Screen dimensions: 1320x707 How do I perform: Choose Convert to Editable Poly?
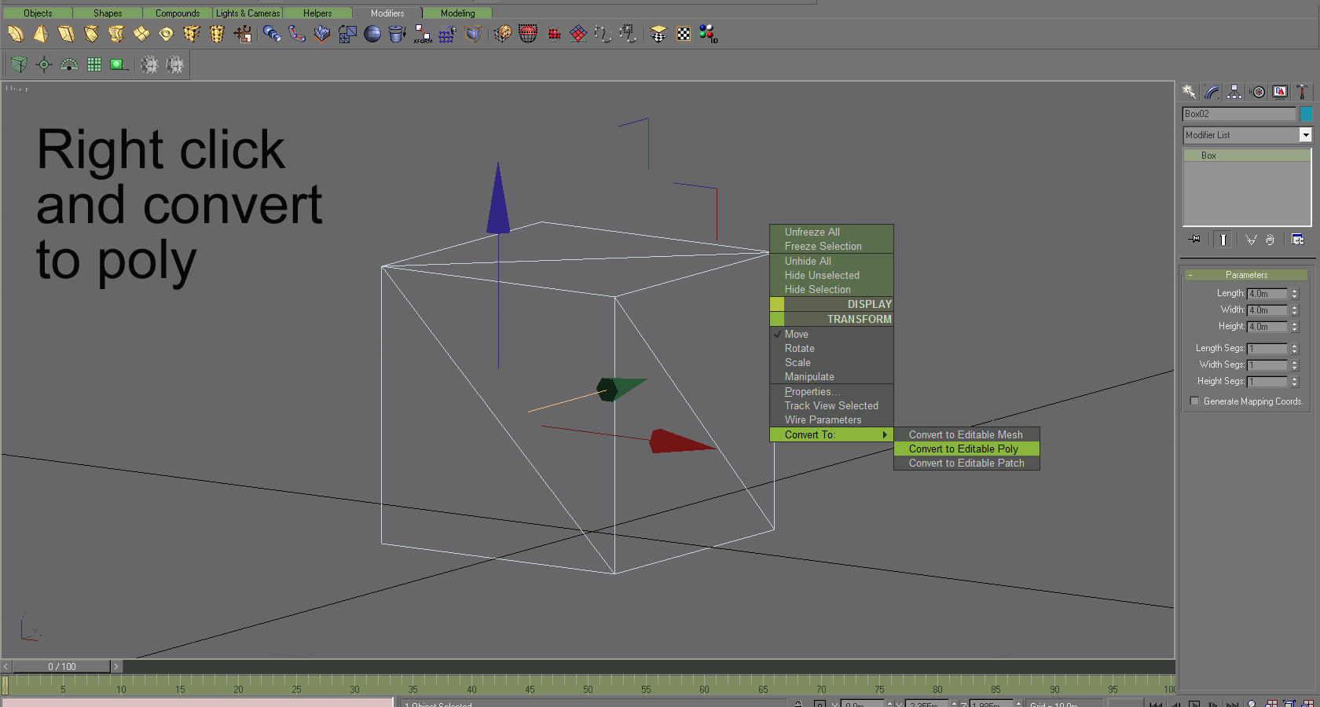click(963, 449)
